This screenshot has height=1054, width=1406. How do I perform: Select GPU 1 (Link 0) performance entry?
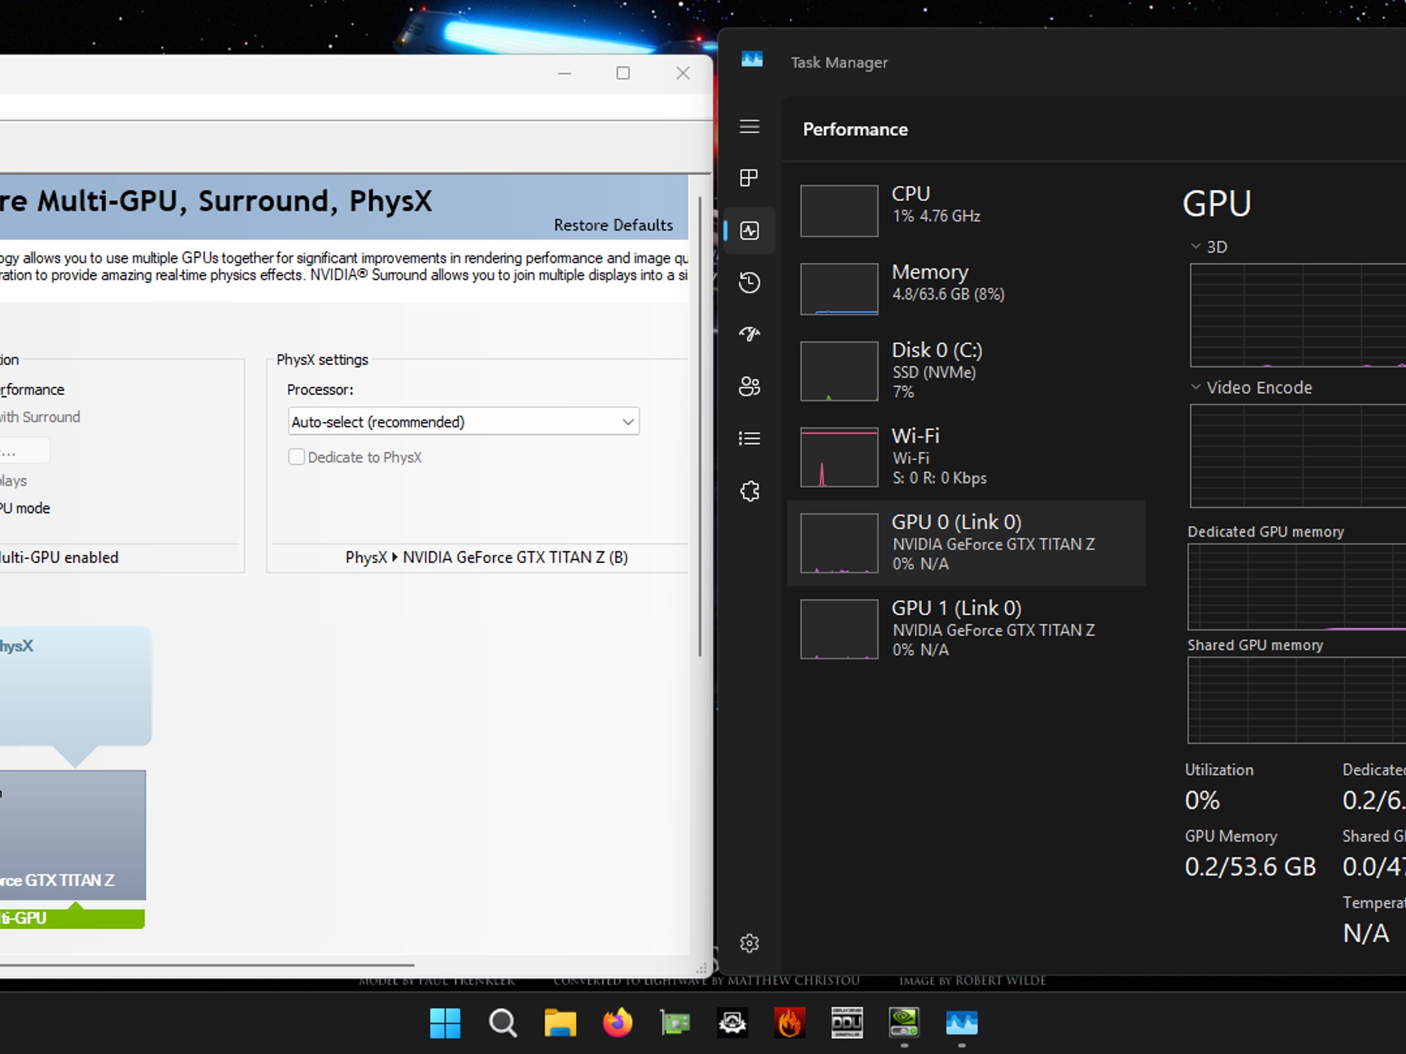(967, 629)
